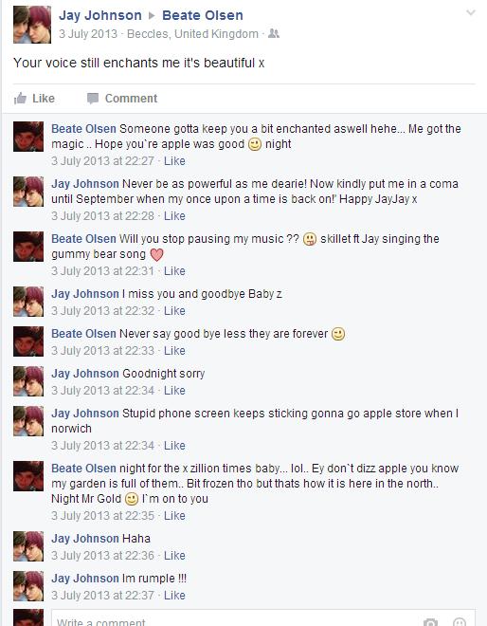Open the post options chevron at top right
This screenshot has height=626, width=487.
(x=471, y=12)
